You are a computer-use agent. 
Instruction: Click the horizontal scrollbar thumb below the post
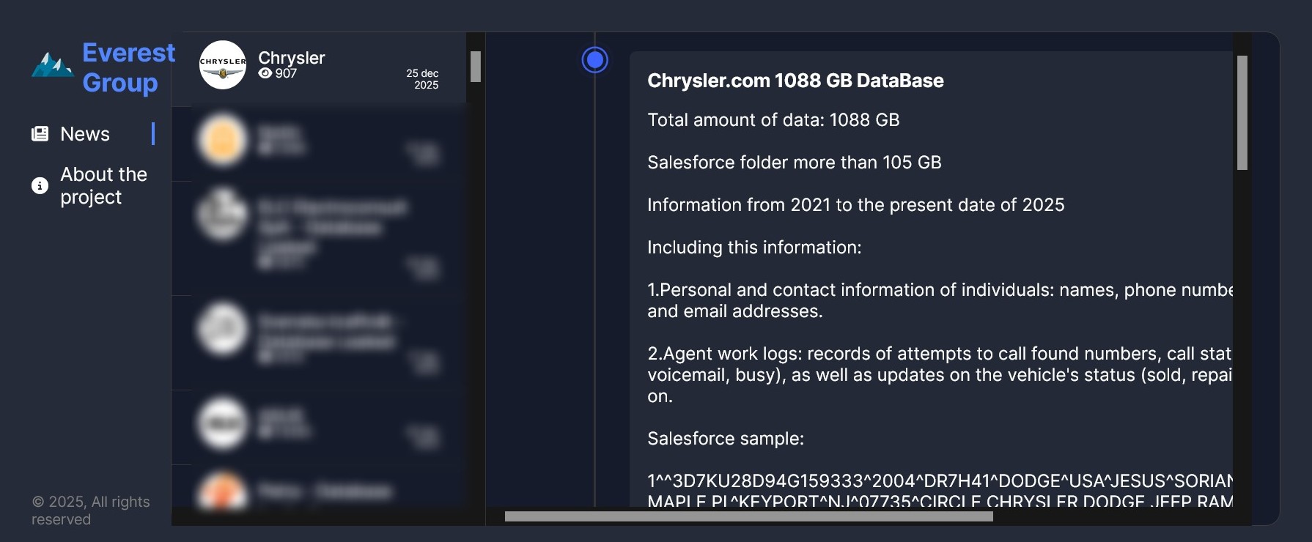(x=748, y=516)
